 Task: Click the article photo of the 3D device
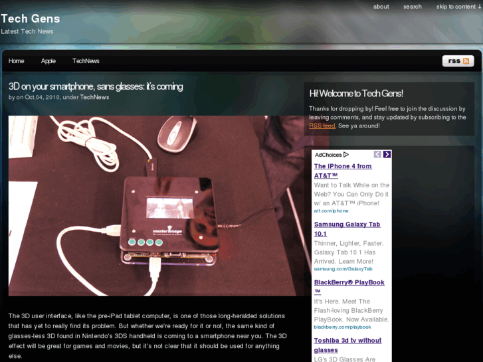[159, 206]
